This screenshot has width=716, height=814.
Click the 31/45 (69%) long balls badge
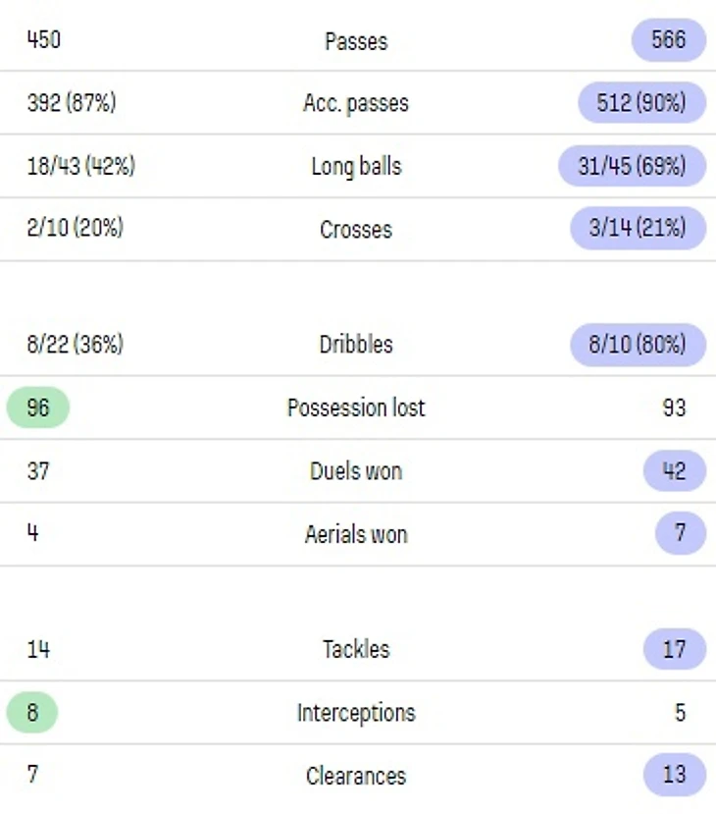pyautogui.click(x=632, y=166)
